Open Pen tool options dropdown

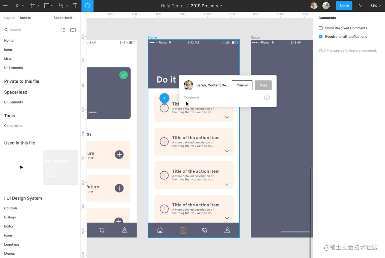66,6
